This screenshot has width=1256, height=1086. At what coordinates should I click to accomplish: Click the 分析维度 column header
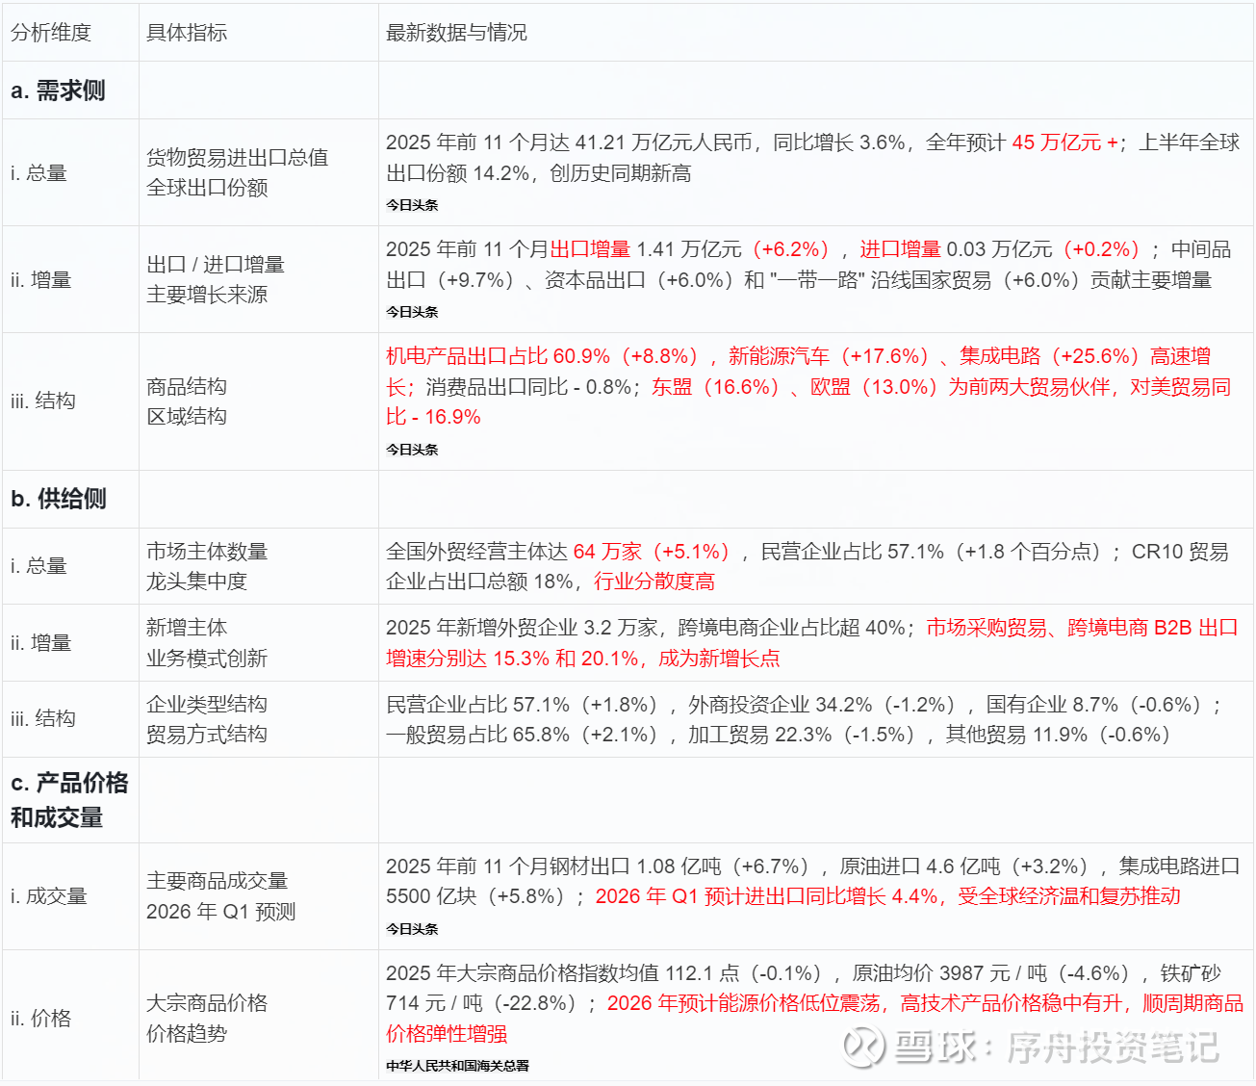pos(51,33)
